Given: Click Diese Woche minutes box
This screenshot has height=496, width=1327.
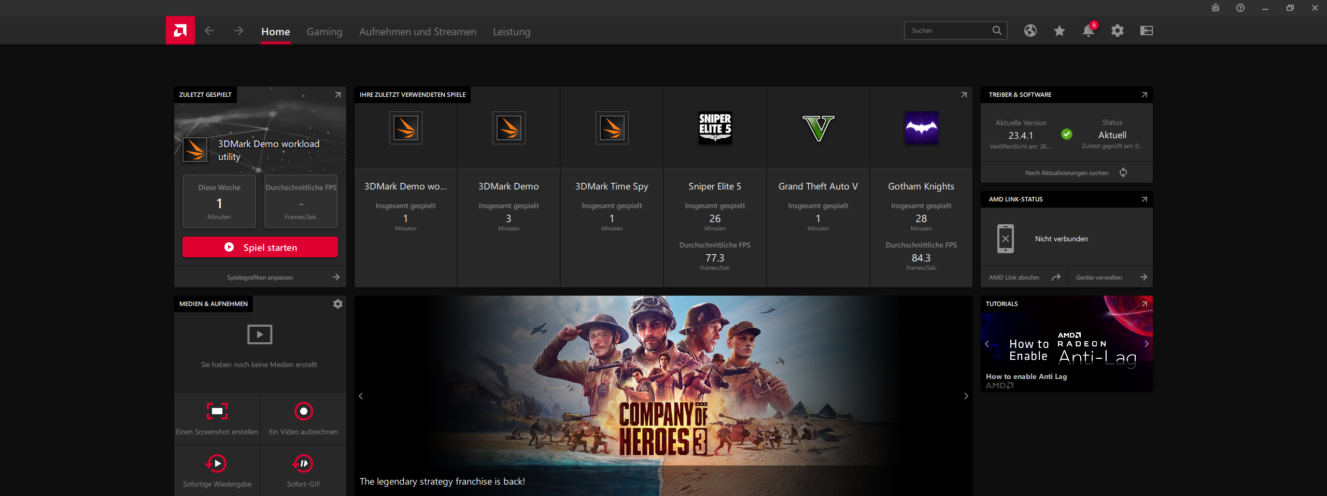Looking at the screenshot, I should (219, 201).
